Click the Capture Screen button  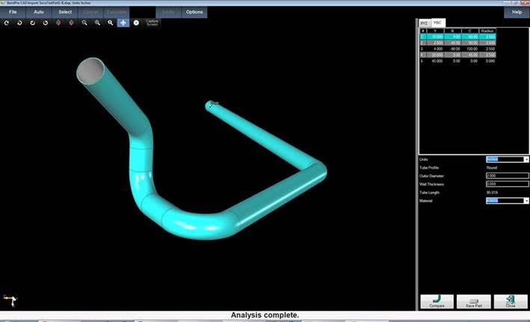coord(152,22)
